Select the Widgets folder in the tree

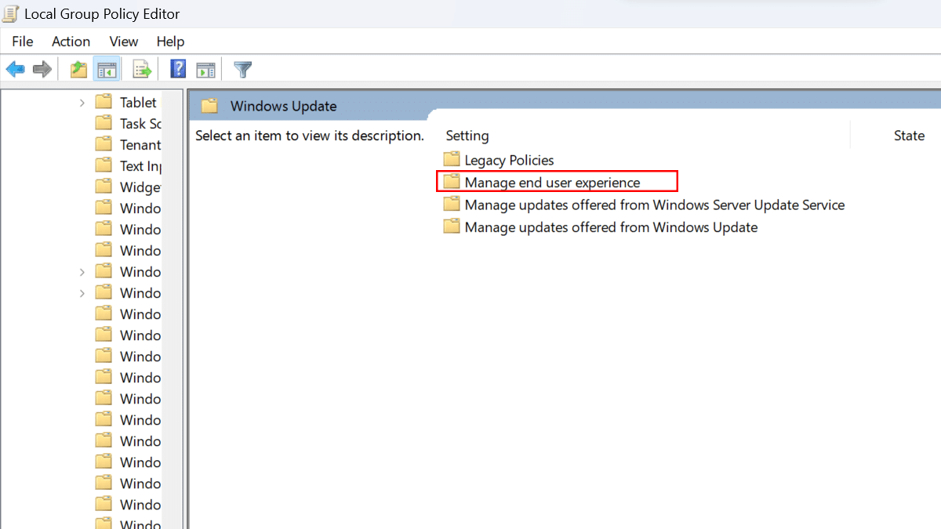coord(140,187)
